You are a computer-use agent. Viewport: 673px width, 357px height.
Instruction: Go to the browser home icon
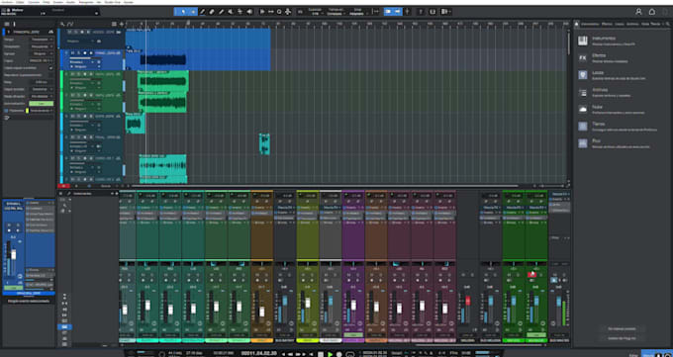(577, 24)
